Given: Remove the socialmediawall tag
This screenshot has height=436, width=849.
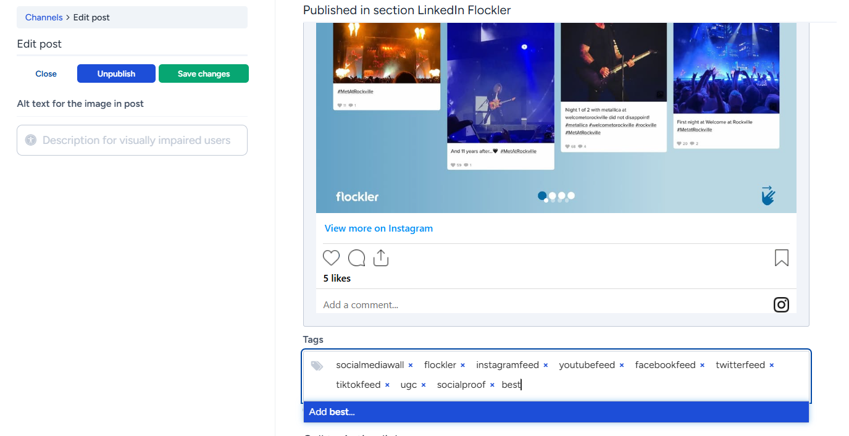Looking at the screenshot, I should coord(411,366).
